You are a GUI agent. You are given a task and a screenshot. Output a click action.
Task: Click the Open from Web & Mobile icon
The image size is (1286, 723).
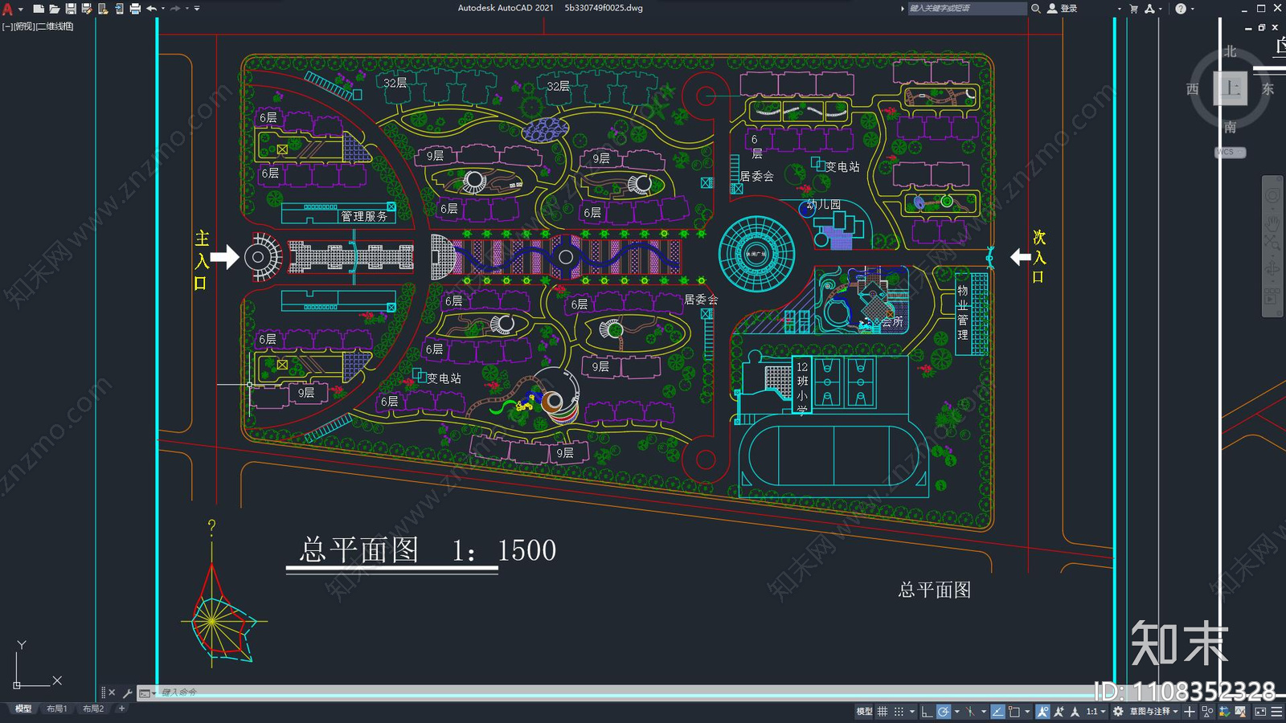(103, 9)
